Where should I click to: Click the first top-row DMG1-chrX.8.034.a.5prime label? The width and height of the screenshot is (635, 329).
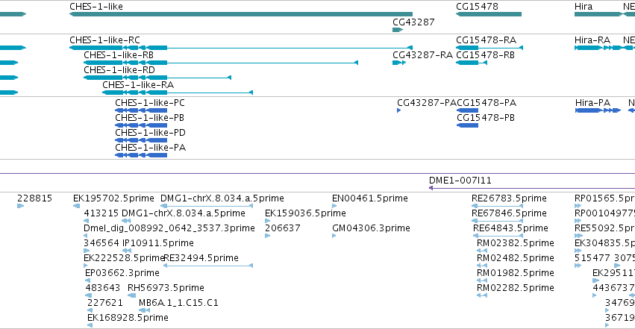click(222, 198)
